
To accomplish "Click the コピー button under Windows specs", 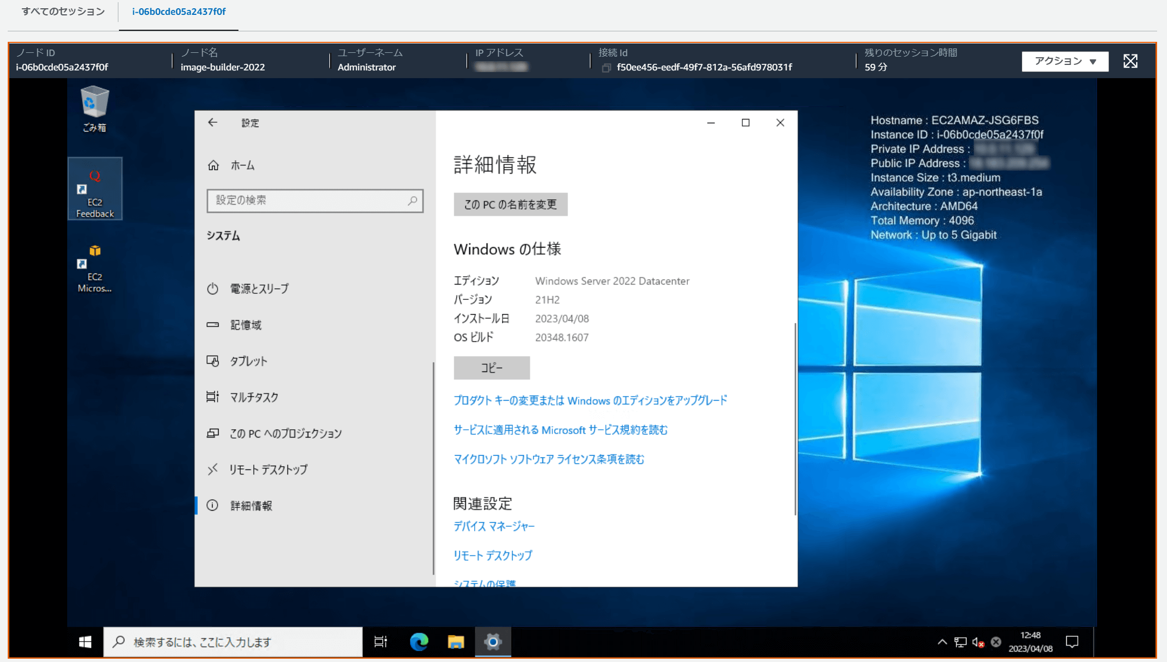I will 492,368.
